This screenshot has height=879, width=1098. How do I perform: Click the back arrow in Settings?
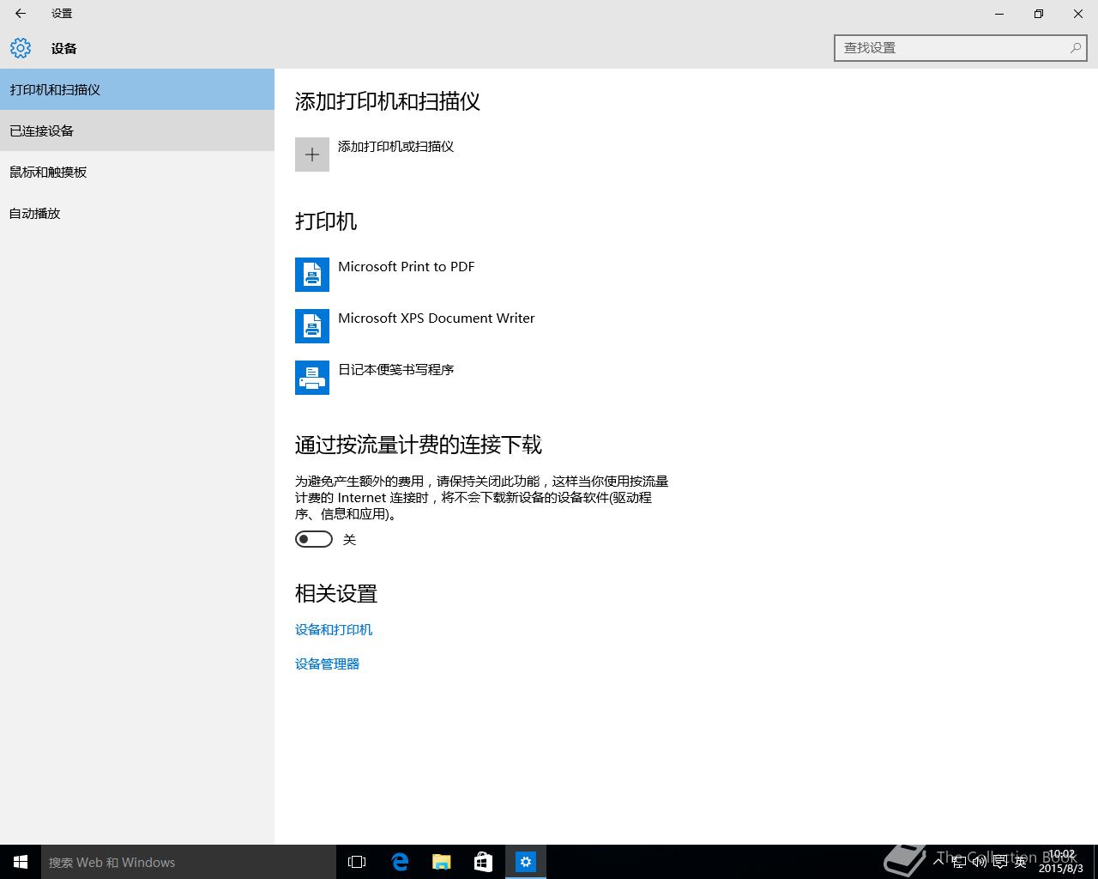click(21, 14)
